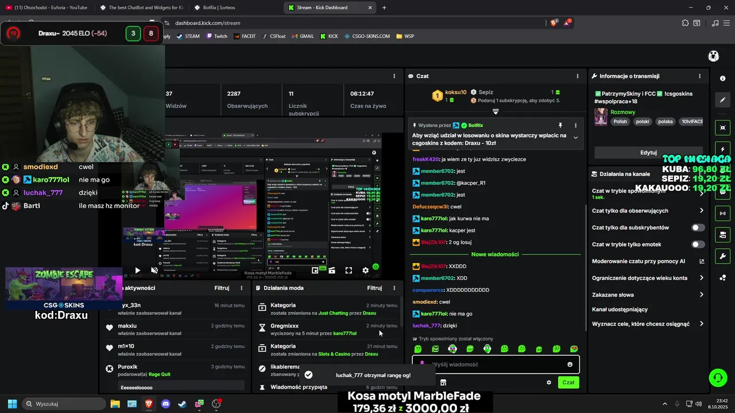Image resolution: width=735 pixels, height=413 pixels.
Task: Send message with green Czat button
Action: [x=568, y=383]
